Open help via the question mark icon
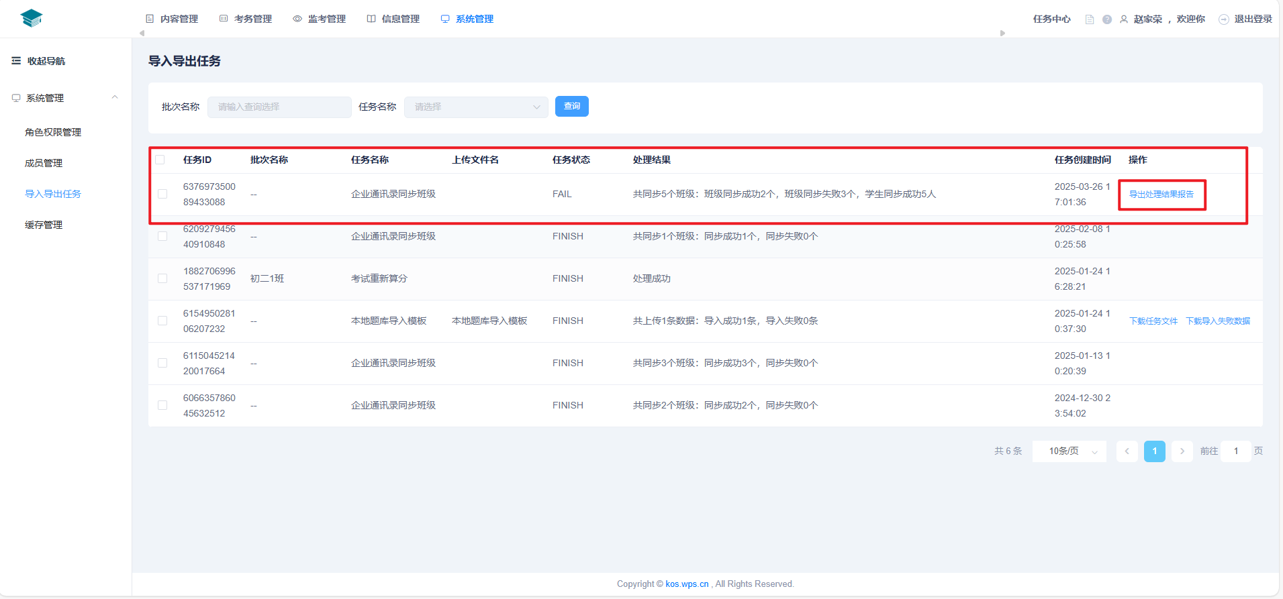This screenshot has width=1283, height=599. click(1107, 19)
